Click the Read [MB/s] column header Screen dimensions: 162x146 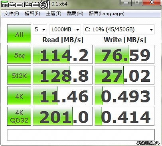coord(63,40)
